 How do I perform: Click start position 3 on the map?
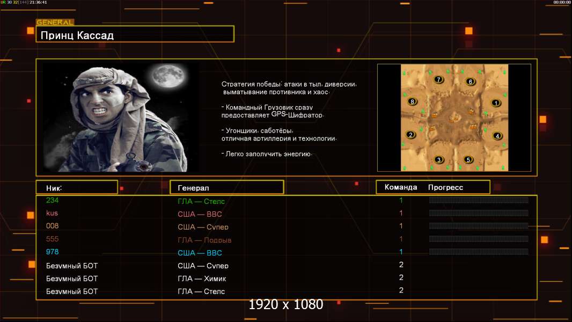439,159
